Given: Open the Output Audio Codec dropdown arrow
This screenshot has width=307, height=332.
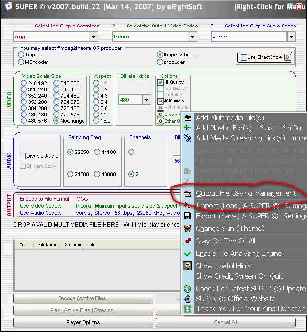Looking at the screenshot, I should tap(291, 37).
